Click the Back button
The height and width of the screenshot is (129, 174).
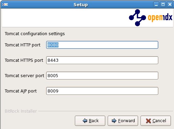[x=90, y=121]
